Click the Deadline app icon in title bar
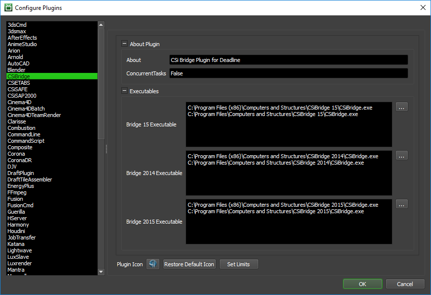431x295 pixels. (7, 8)
